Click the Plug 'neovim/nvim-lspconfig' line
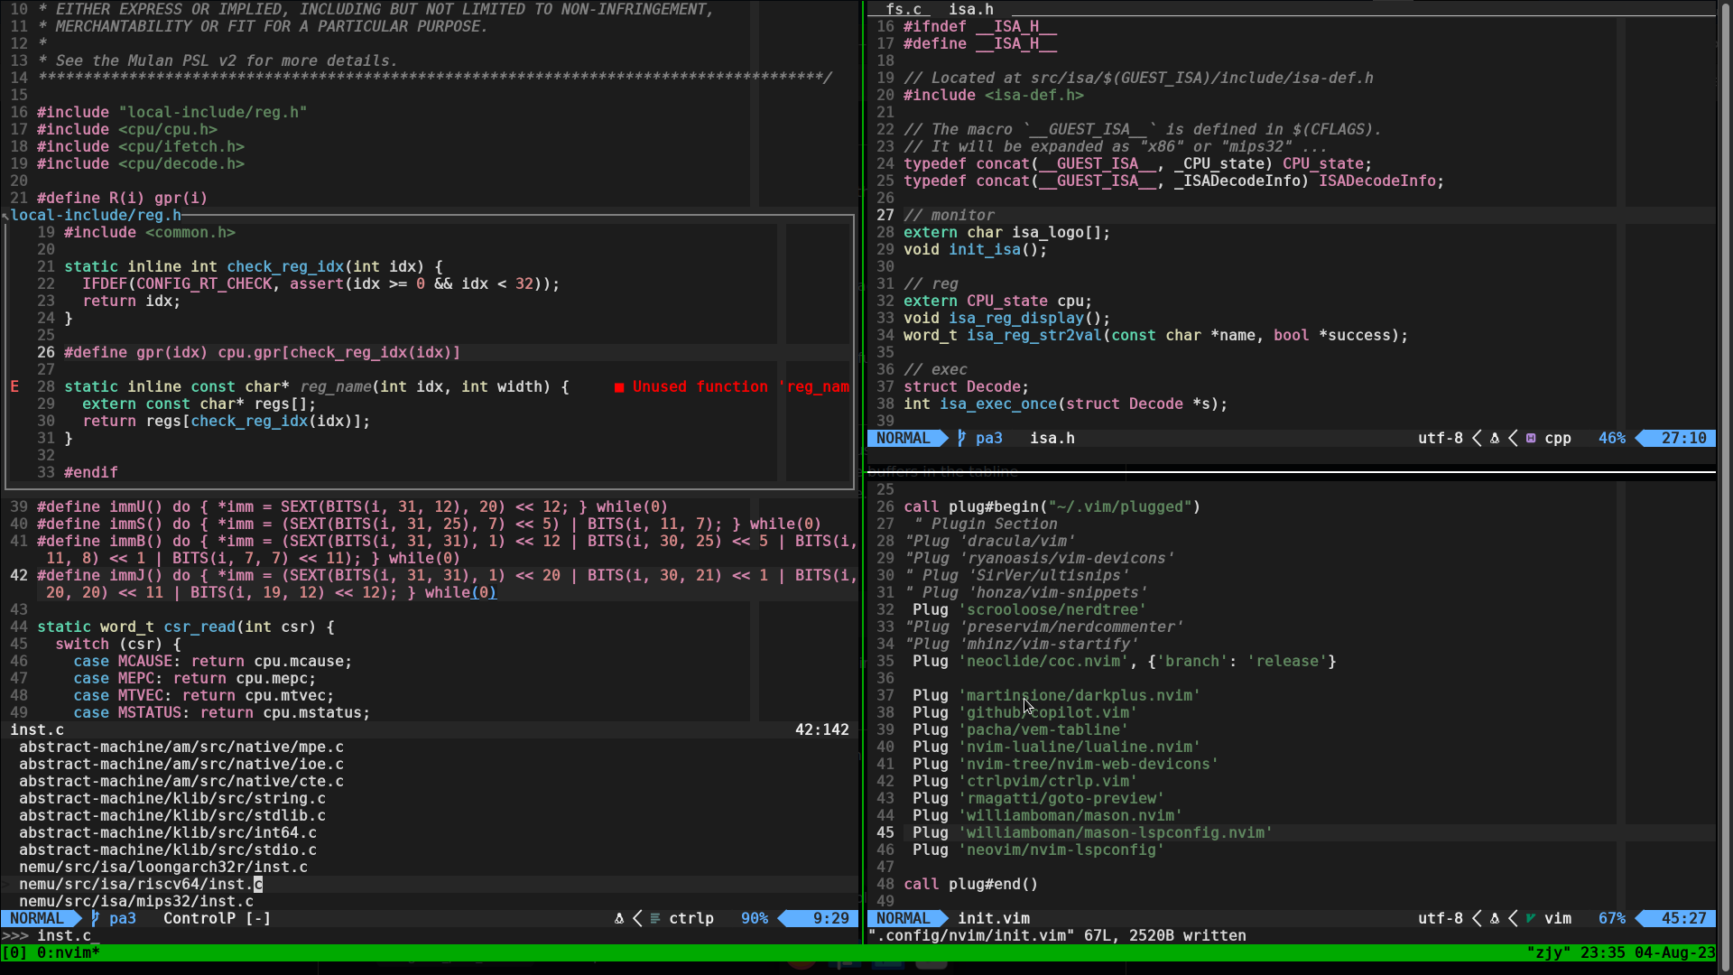 point(1039,850)
